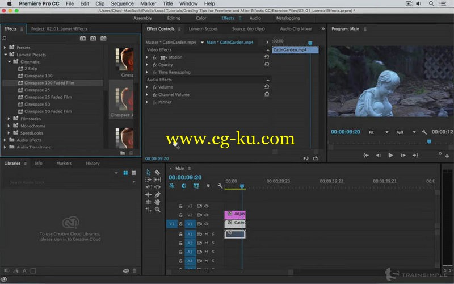Select the Hand tool
Viewport: 454px width, 284px height.
pyautogui.click(x=157, y=202)
